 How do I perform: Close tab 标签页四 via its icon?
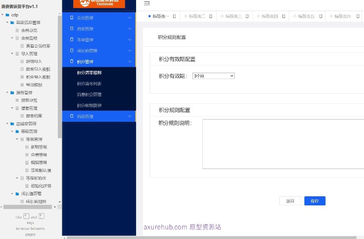283,16
